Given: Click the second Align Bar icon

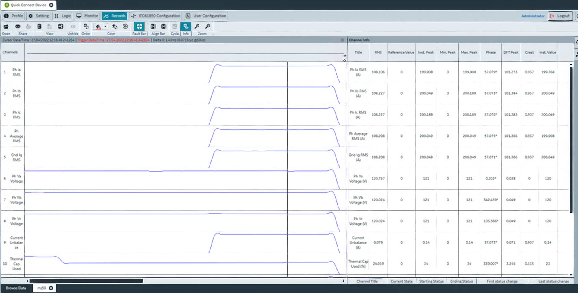Looking at the screenshot, I should tap(164, 27).
